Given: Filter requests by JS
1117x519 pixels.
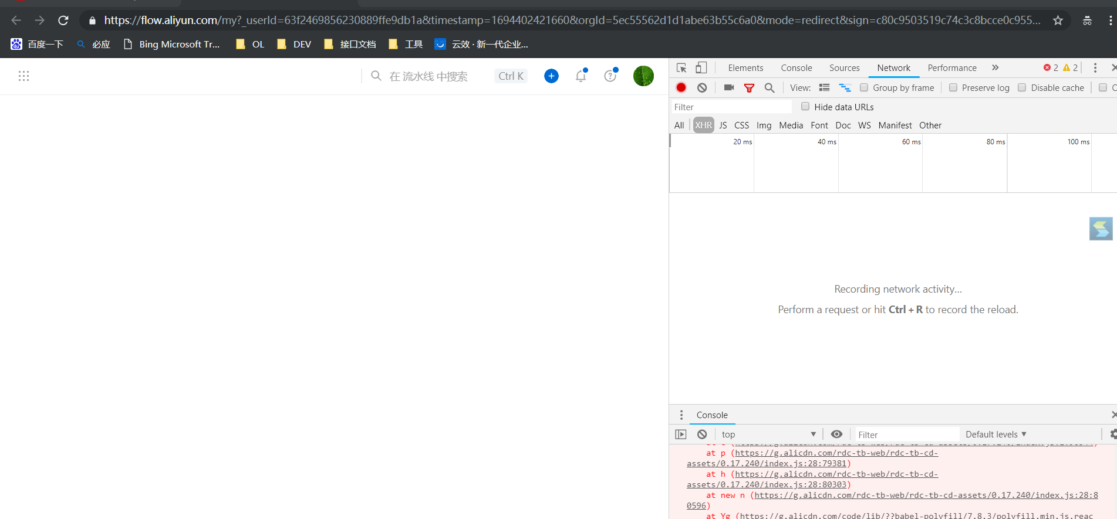Looking at the screenshot, I should click(x=723, y=125).
